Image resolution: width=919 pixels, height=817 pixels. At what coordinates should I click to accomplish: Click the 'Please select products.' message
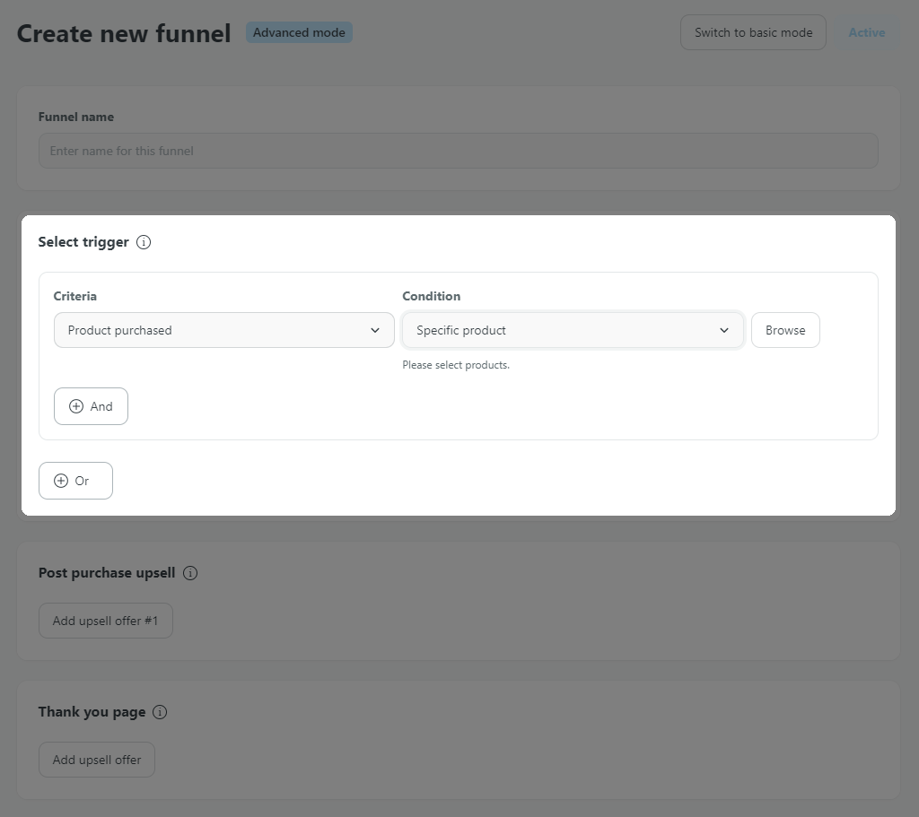click(456, 365)
